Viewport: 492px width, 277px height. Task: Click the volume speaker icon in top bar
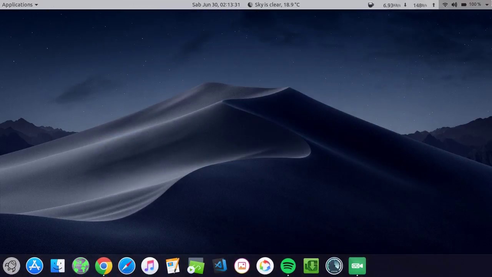click(x=454, y=5)
